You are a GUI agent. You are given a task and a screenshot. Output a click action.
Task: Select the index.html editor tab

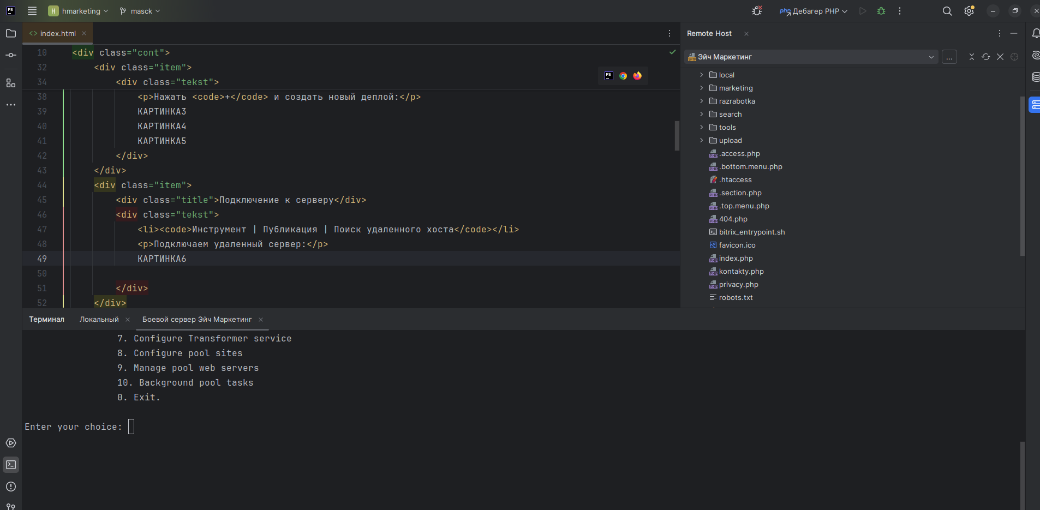point(57,33)
